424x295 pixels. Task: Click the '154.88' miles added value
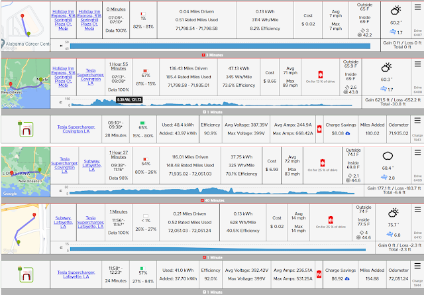[x=372, y=278]
